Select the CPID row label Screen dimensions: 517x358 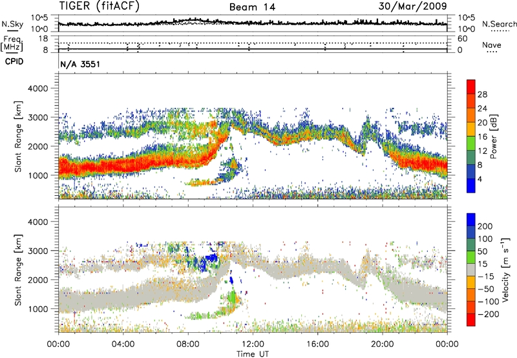pos(14,61)
